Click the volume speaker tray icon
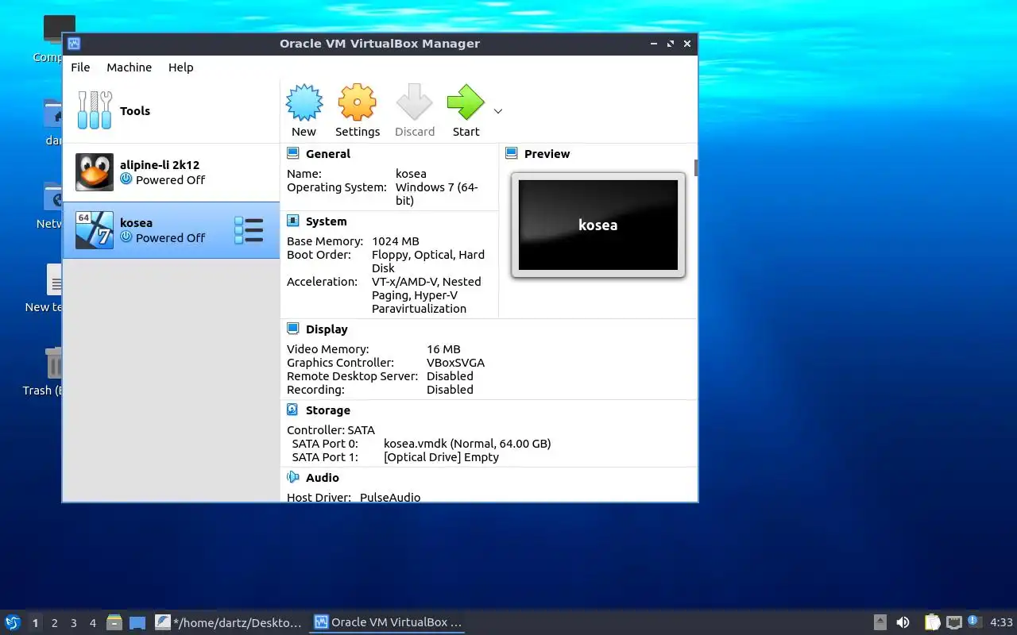The image size is (1017, 635). 903,622
